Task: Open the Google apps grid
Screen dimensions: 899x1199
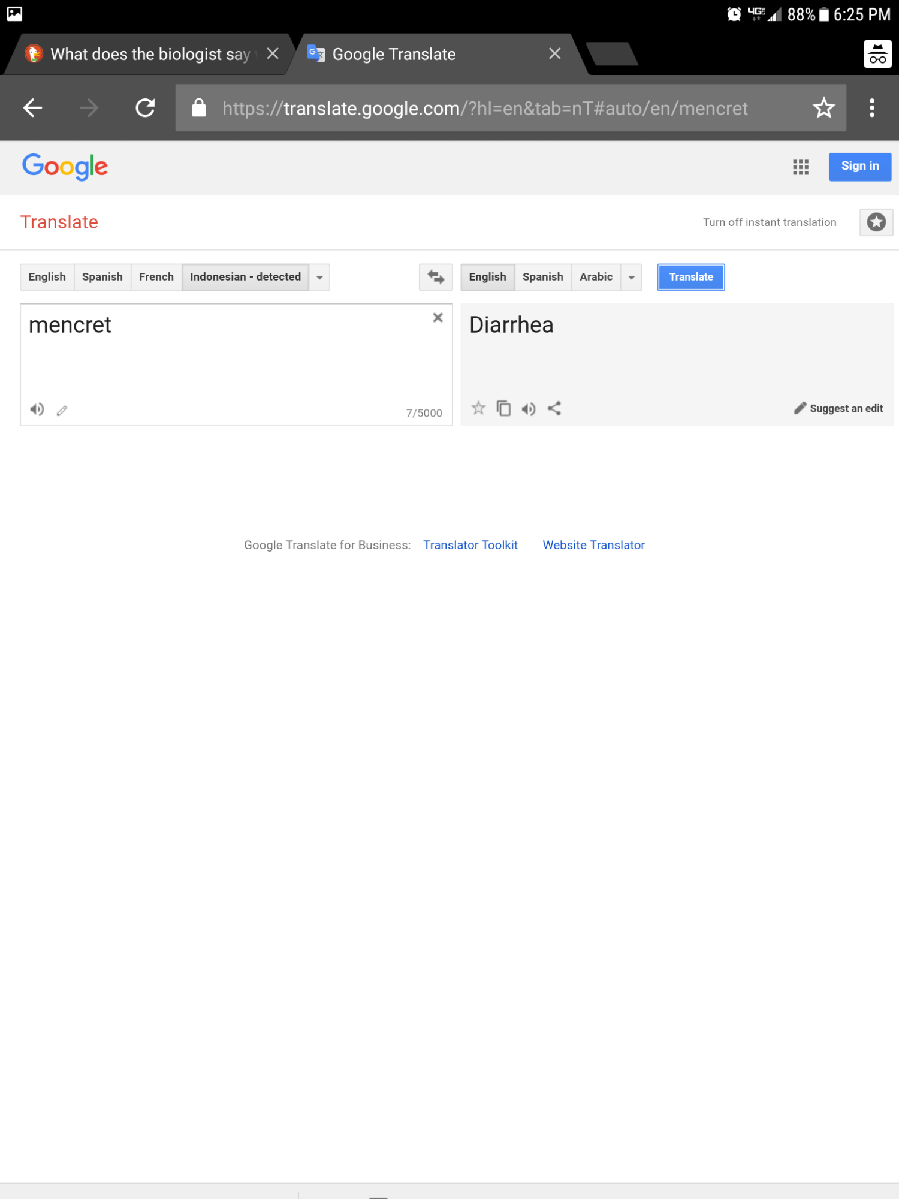Action: [x=801, y=167]
